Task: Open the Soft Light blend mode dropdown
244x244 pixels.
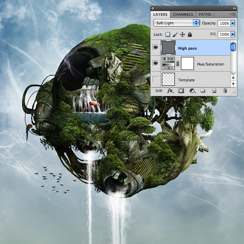Action: tap(176, 23)
